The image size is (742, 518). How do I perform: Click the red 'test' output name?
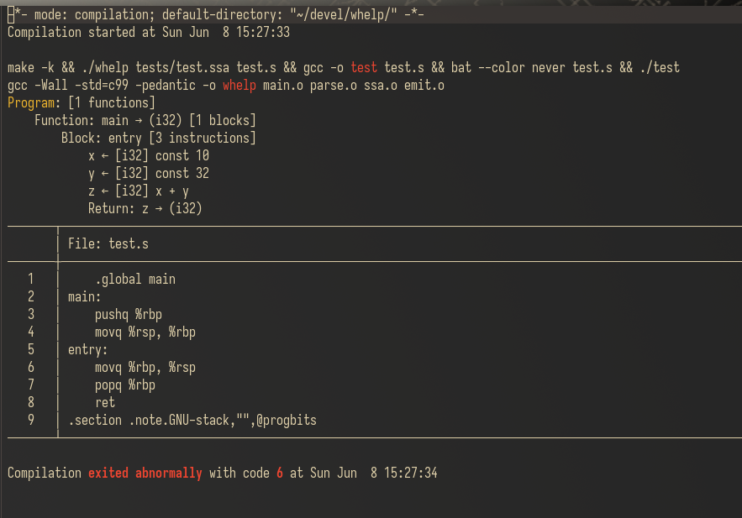pyautogui.click(x=363, y=68)
